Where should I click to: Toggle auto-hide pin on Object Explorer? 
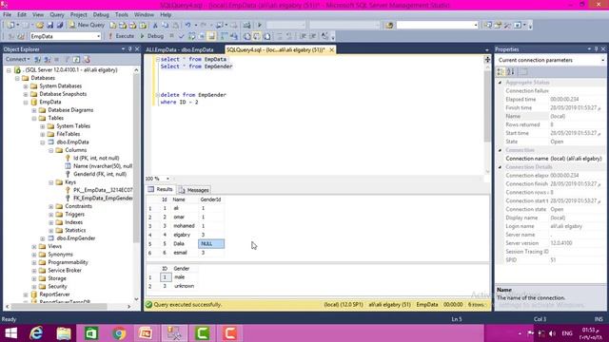(x=129, y=49)
